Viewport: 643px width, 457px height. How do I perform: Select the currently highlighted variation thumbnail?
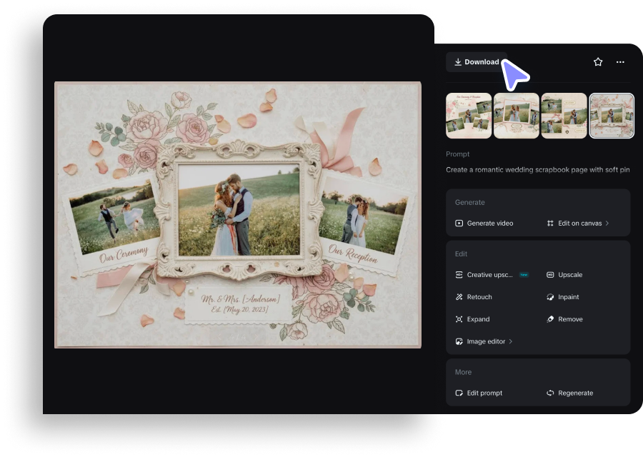click(612, 116)
